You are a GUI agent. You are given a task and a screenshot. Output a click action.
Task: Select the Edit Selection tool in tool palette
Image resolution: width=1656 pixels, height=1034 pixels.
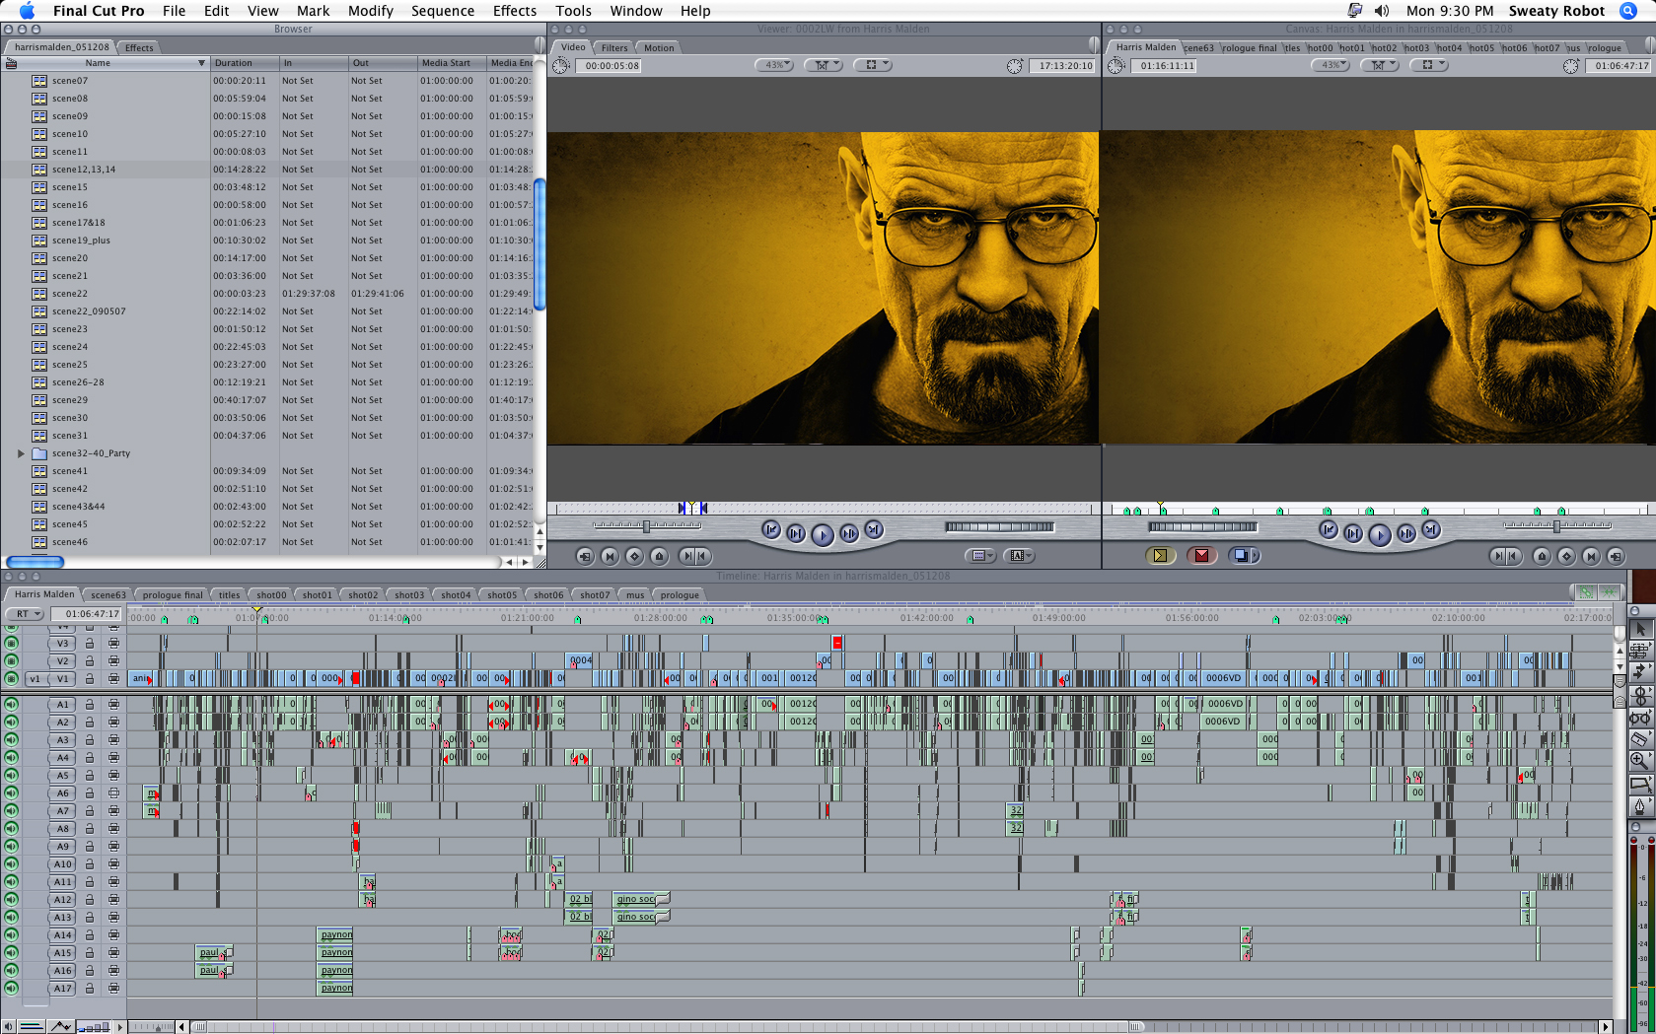pos(1640,651)
